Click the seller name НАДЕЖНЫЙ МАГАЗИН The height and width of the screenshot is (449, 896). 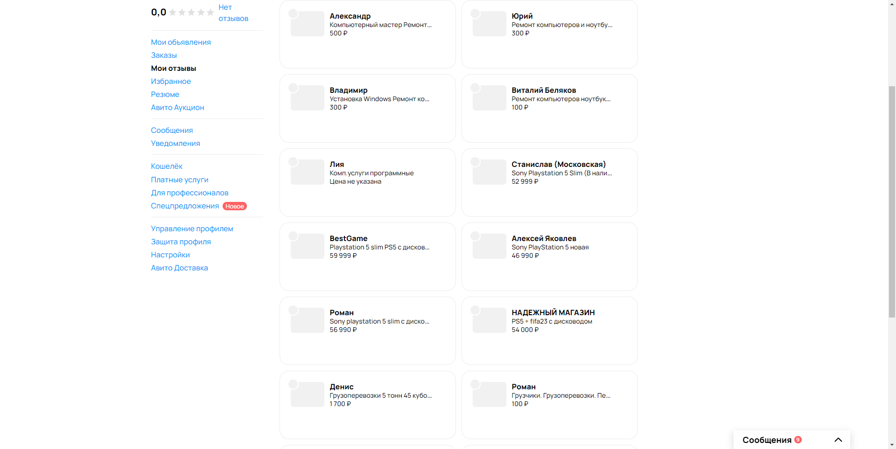point(553,313)
